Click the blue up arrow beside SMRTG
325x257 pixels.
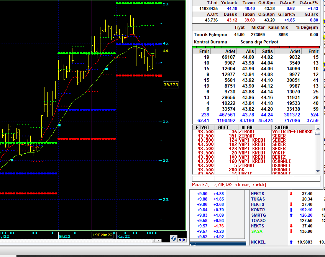pos(291,215)
